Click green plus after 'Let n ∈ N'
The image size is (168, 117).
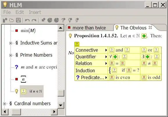[x=144, y=36]
